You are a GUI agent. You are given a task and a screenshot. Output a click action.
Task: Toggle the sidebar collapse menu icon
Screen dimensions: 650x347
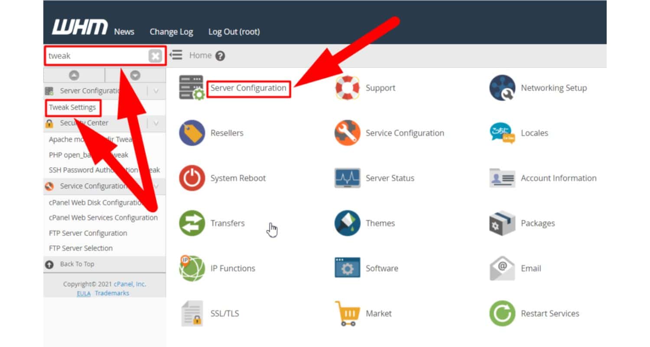point(175,55)
